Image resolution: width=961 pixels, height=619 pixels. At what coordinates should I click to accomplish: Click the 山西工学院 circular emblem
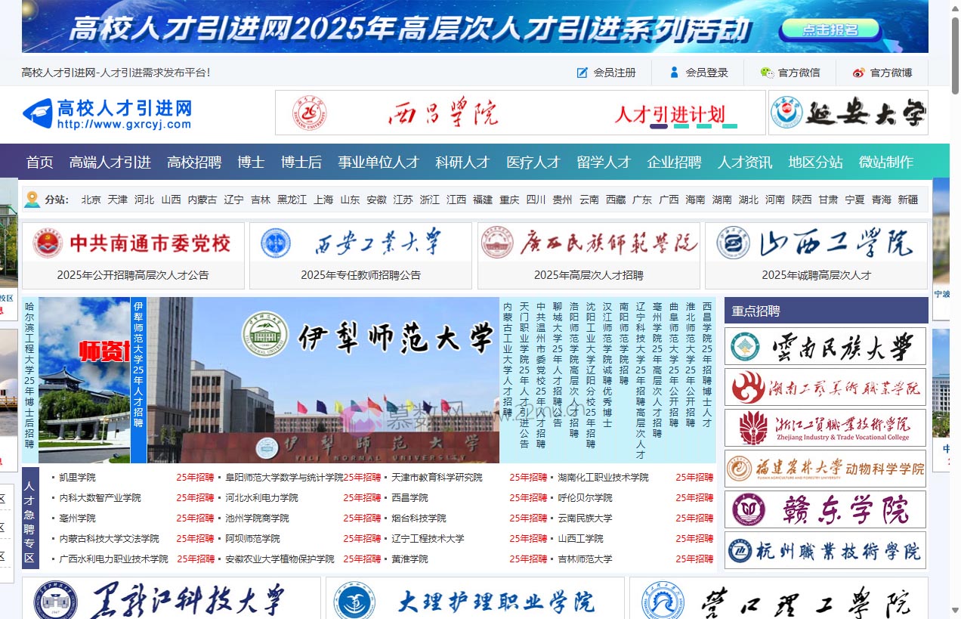pos(731,242)
